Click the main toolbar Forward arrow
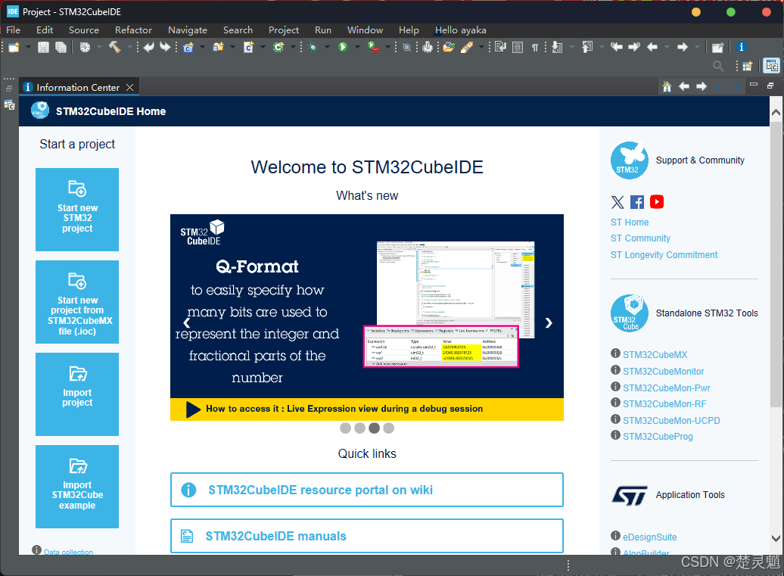The image size is (784, 576). (x=683, y=47)
